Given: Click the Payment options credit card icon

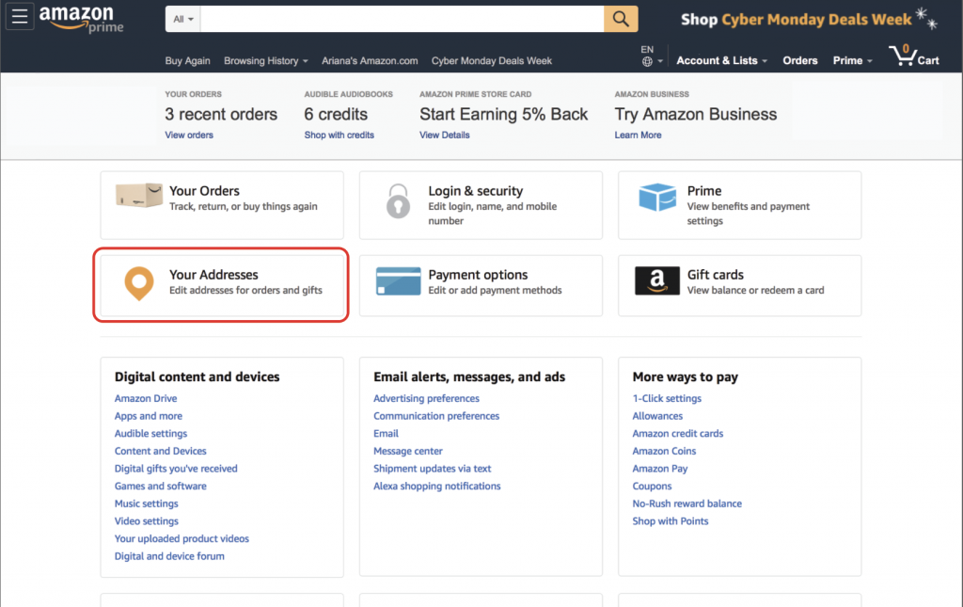Looking at the screenshot, I should [398, 281].
